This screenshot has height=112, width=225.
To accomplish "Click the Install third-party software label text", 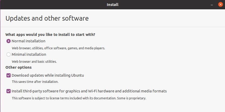I will coord(89,91).
